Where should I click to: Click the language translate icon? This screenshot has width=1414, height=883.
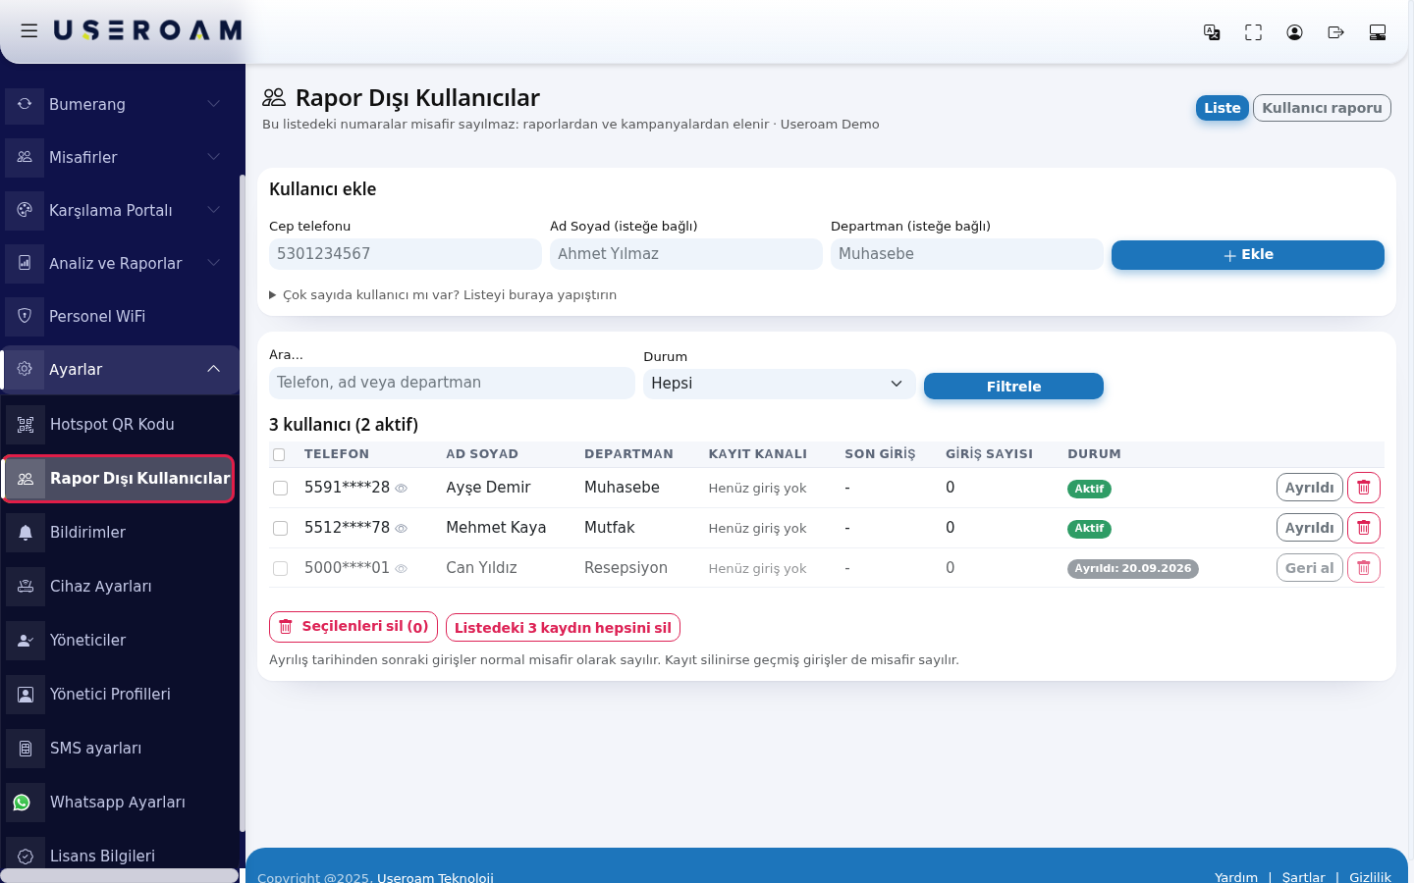point(1212,32)
